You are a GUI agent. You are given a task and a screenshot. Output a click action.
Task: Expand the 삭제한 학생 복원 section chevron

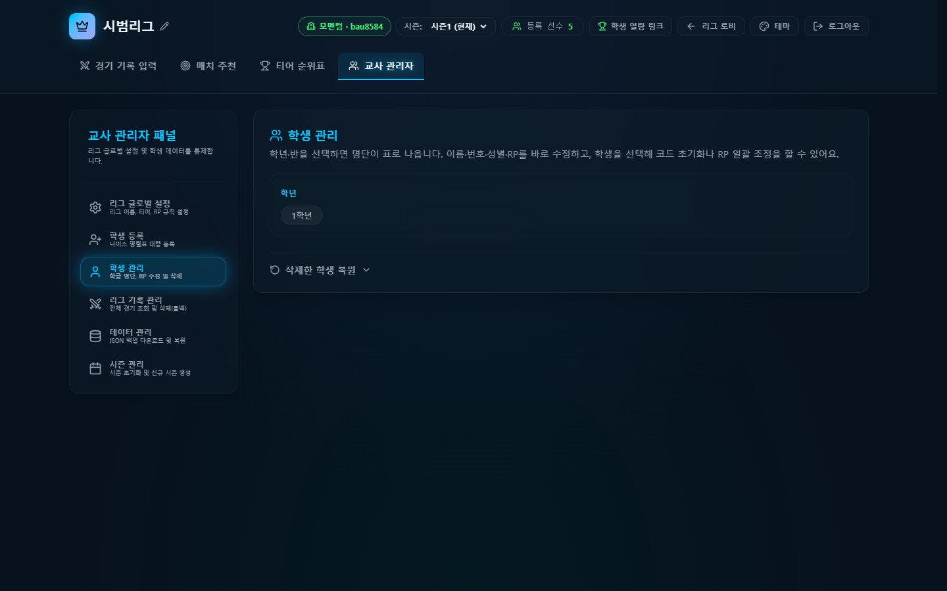coord(366,270)
